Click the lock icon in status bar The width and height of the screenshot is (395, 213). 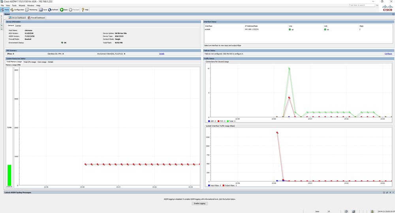372,211
